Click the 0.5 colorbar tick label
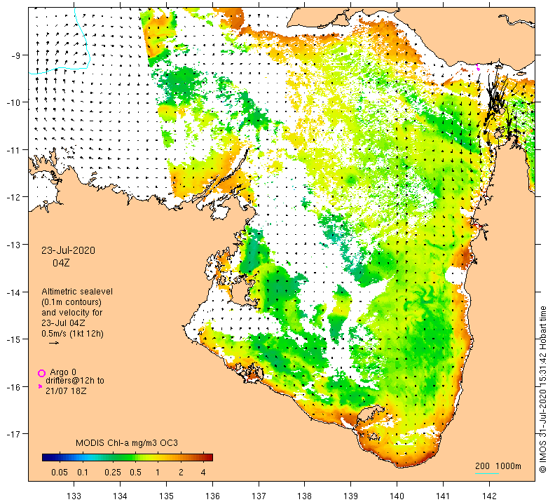The image size is (555, 502). coord(135,473)
